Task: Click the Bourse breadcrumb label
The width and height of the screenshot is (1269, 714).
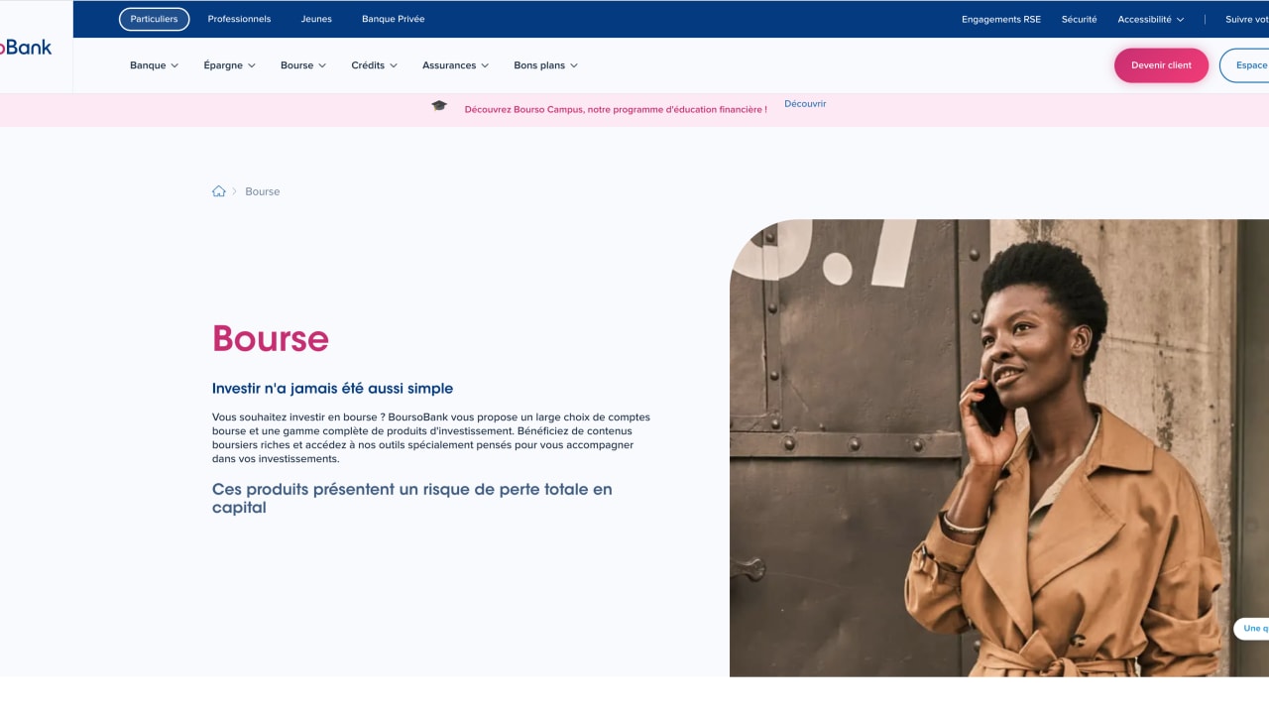Action: click(x=262, y=190)
